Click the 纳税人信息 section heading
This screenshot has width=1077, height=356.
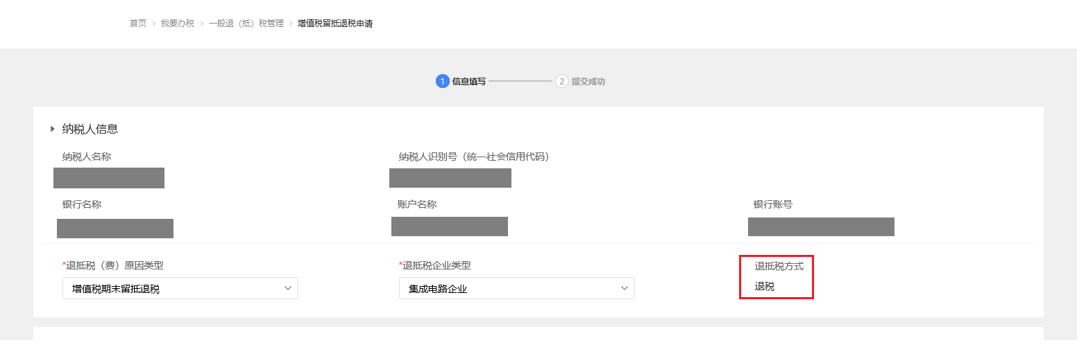tap(90, 129)
